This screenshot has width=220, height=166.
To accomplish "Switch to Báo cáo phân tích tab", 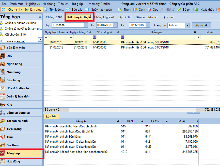I will [x=147, y=17].
